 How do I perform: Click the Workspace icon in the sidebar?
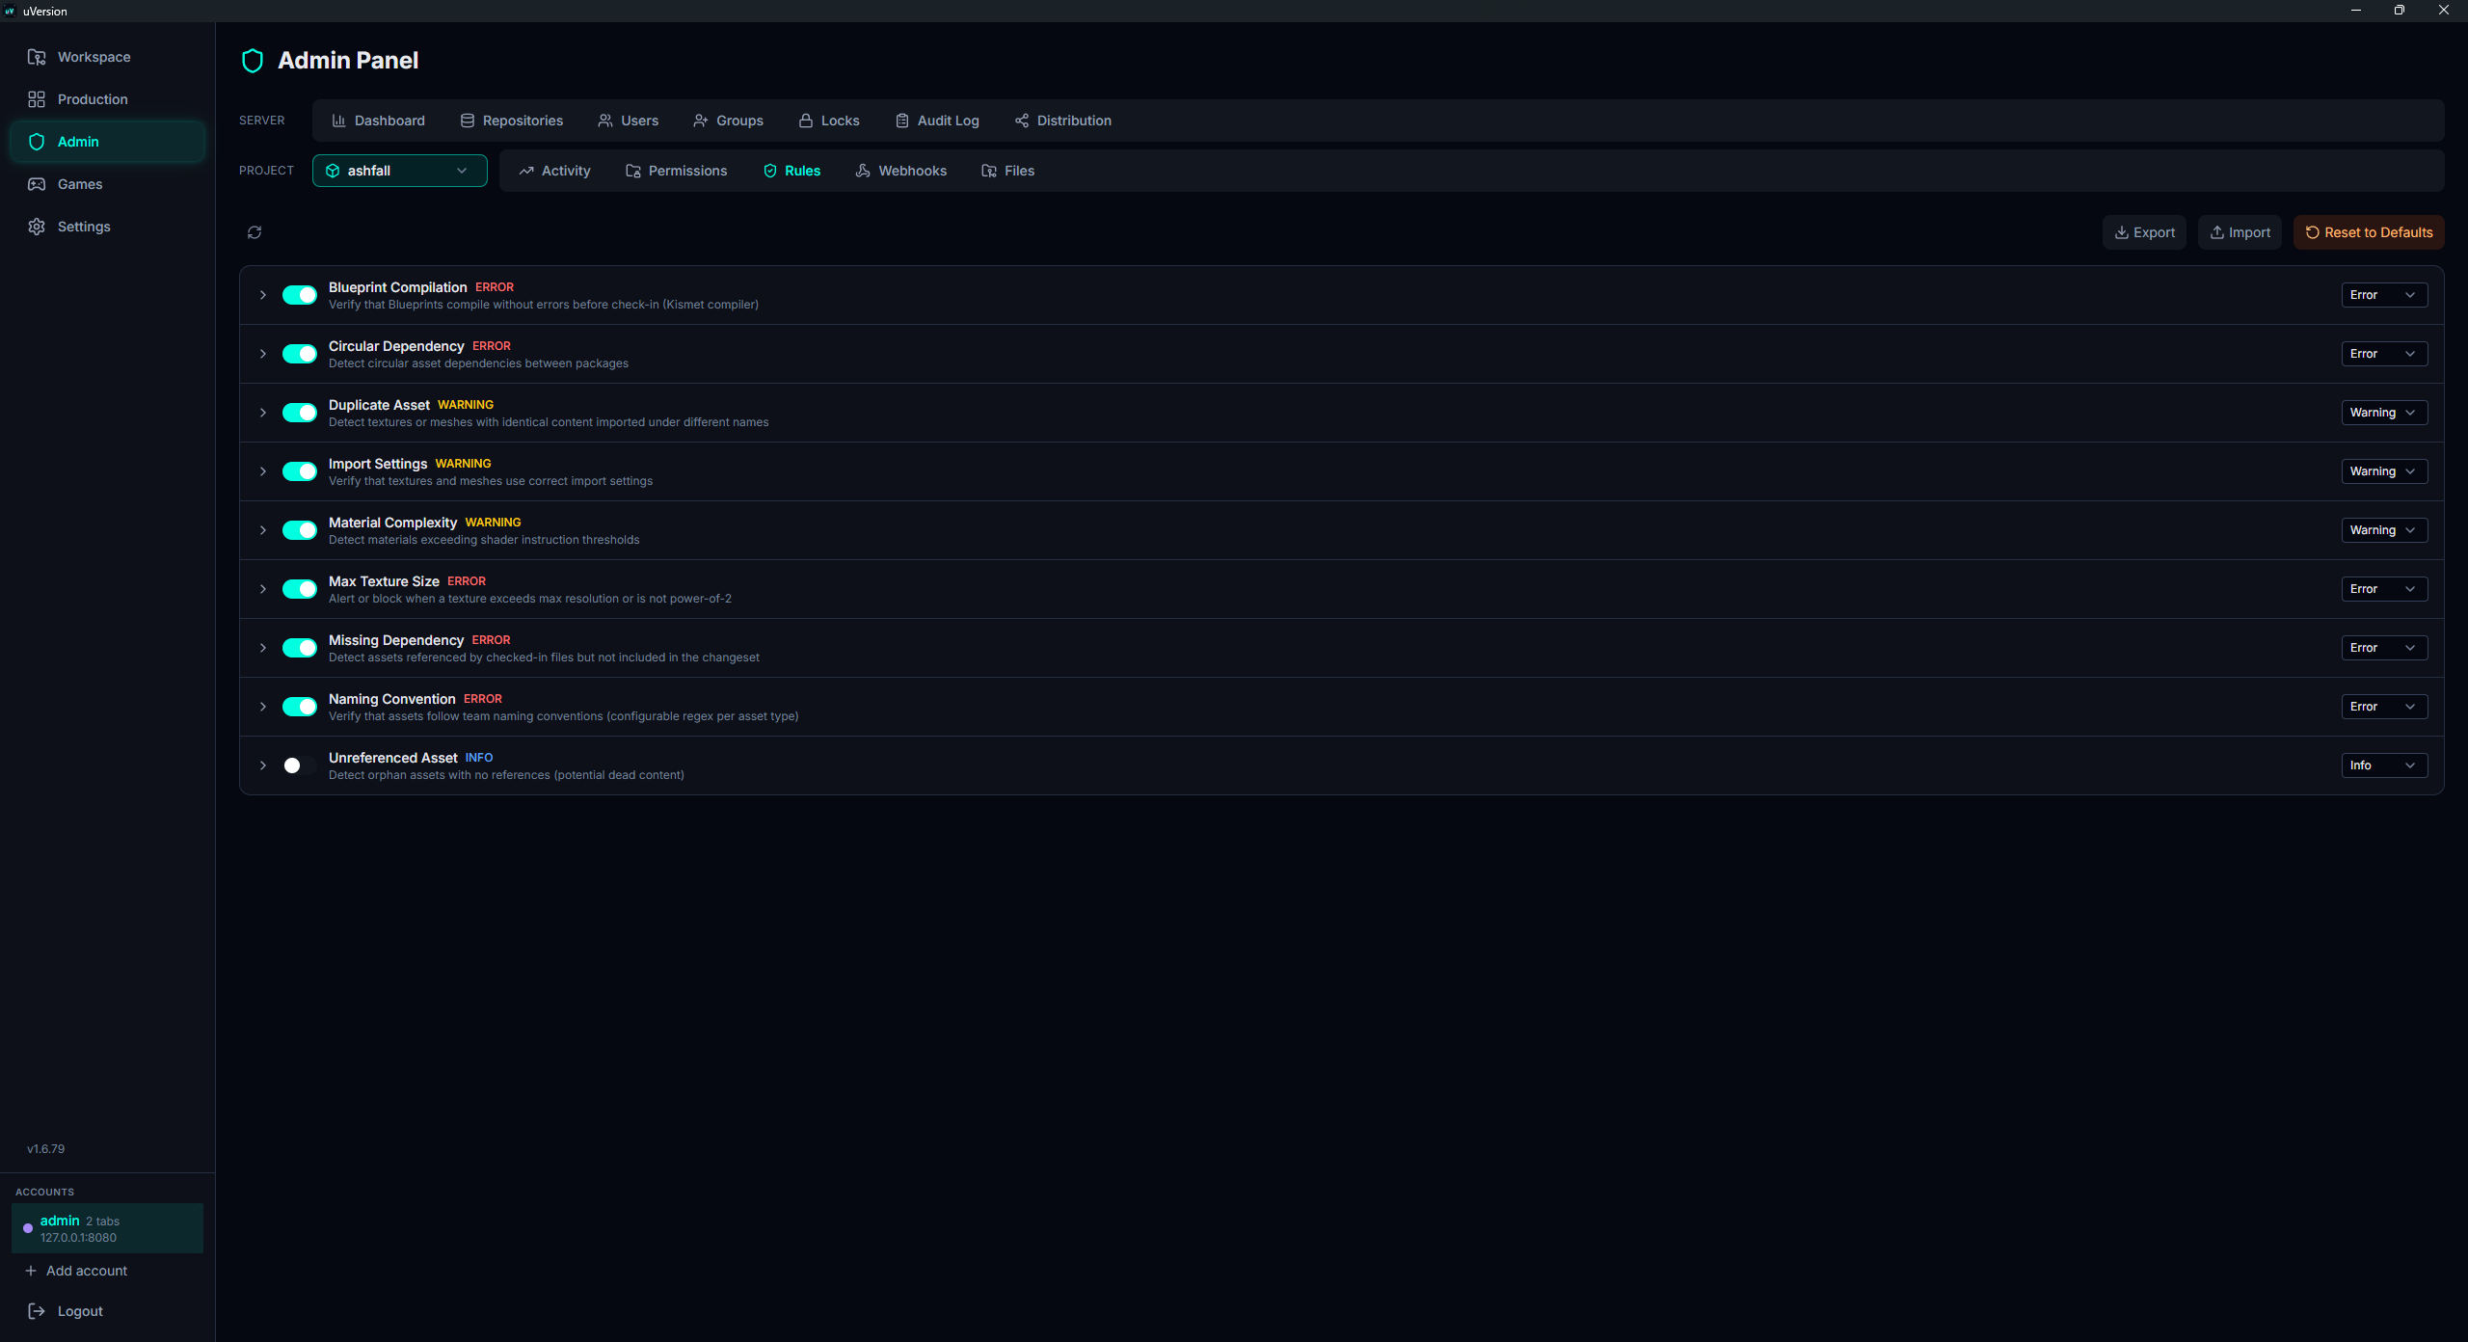click(x=37, y=57)
